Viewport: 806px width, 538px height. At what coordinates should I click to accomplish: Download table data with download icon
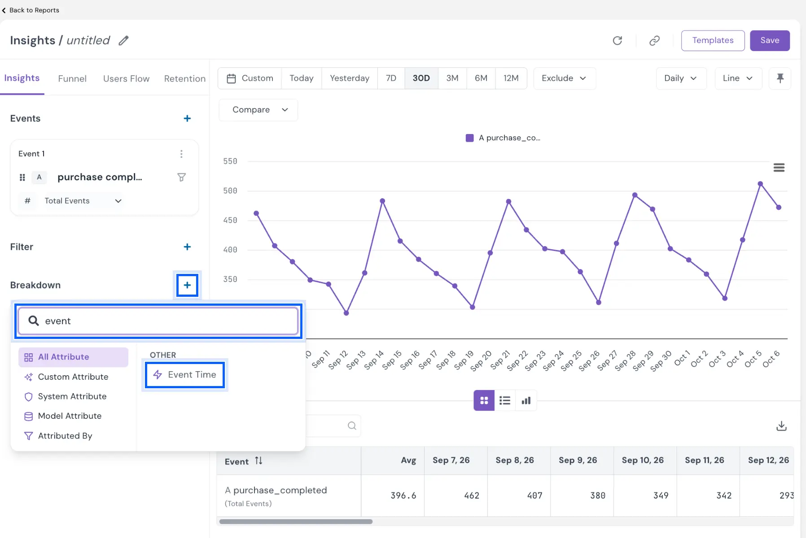click(781, 426)
